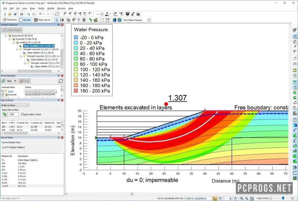Click the slip surface number input field
The width and height of the screenshot is (298, 201).
14,114
